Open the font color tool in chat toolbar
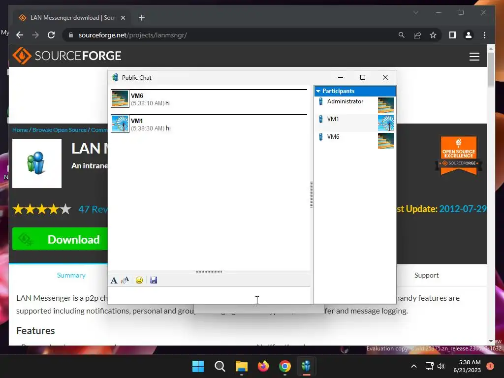This screenshot has width=504, height=378. (125, 280)
